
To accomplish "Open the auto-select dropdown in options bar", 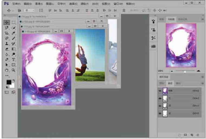I will [29, 10].
